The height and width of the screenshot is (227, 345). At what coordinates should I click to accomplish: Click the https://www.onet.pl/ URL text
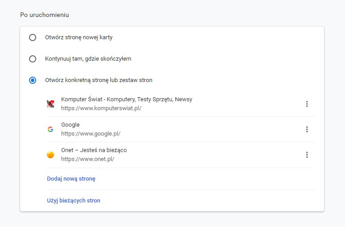[88, 159]
